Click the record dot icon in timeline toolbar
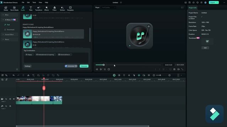227x127 pixels. pos(119,75)
